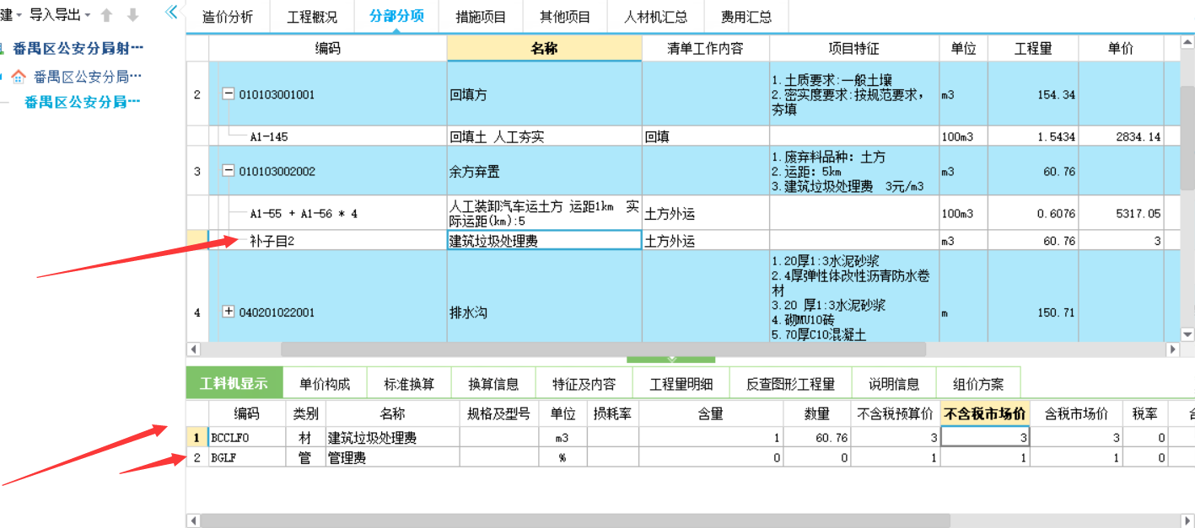Open the 人材机汇总 tab
Viewport: 1195px width, 528px height.
pyautogui.click(x=655, y=17)
